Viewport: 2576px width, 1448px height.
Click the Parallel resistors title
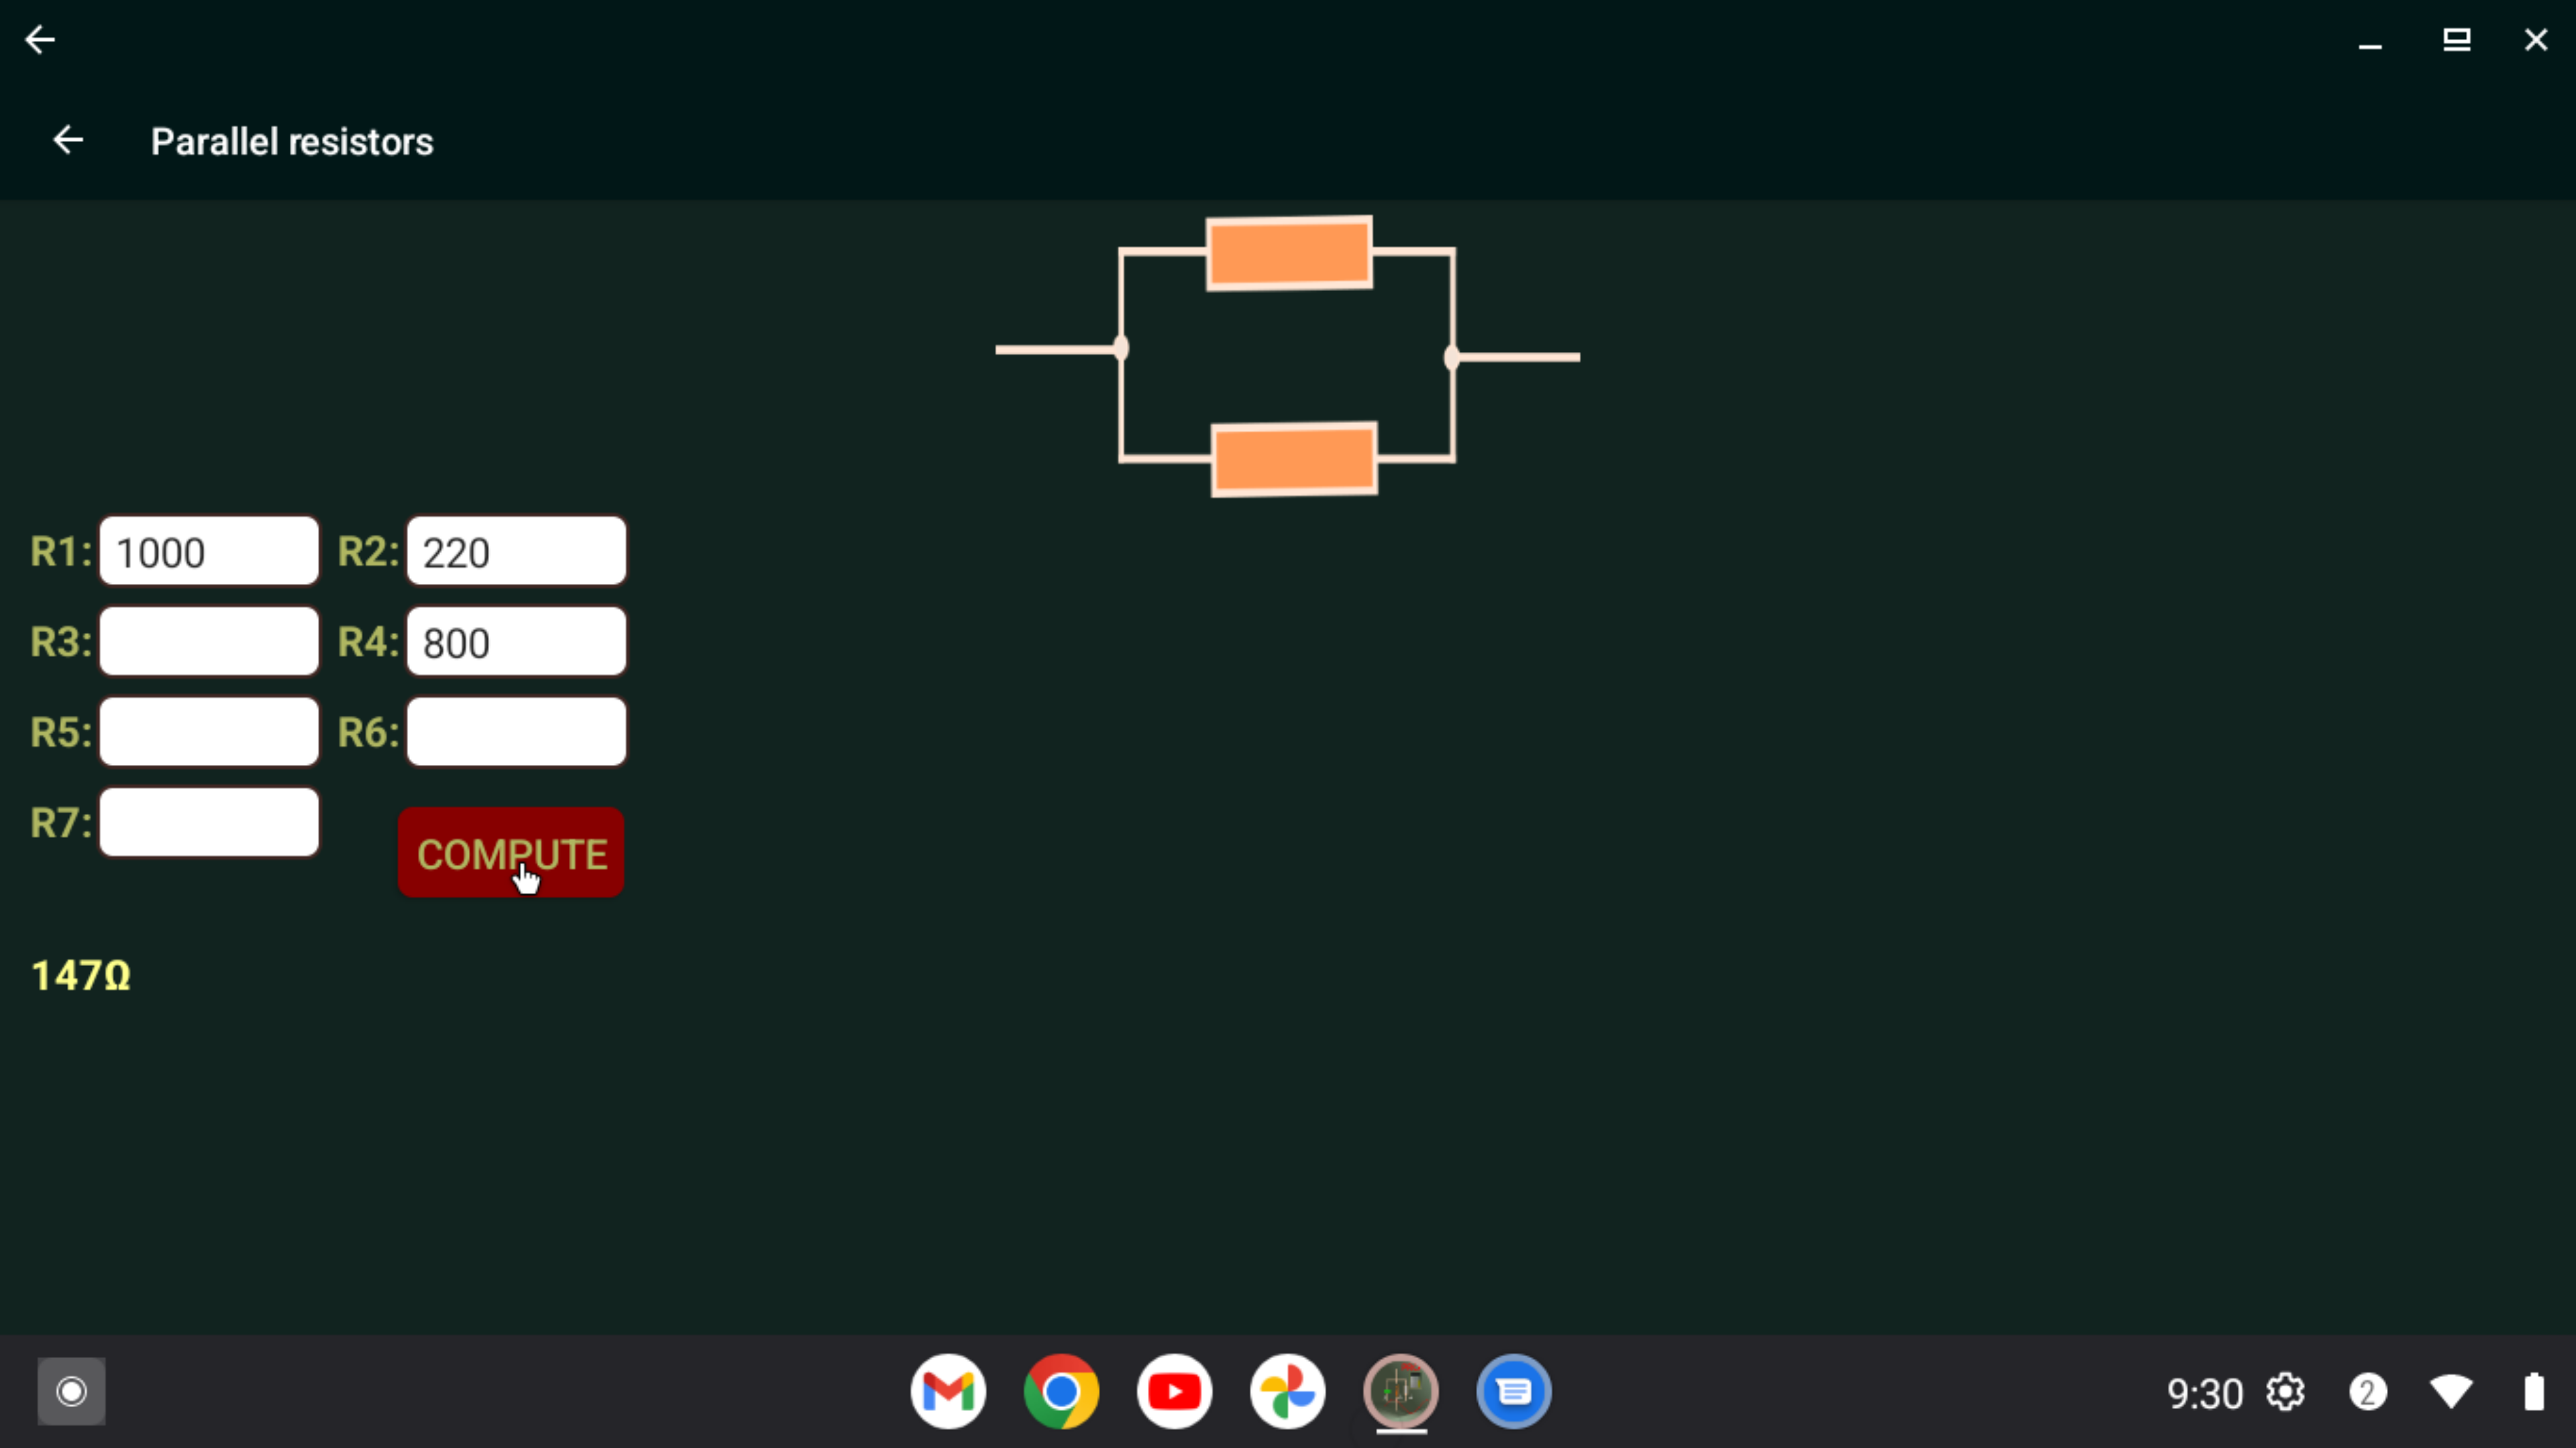(292, 142)
